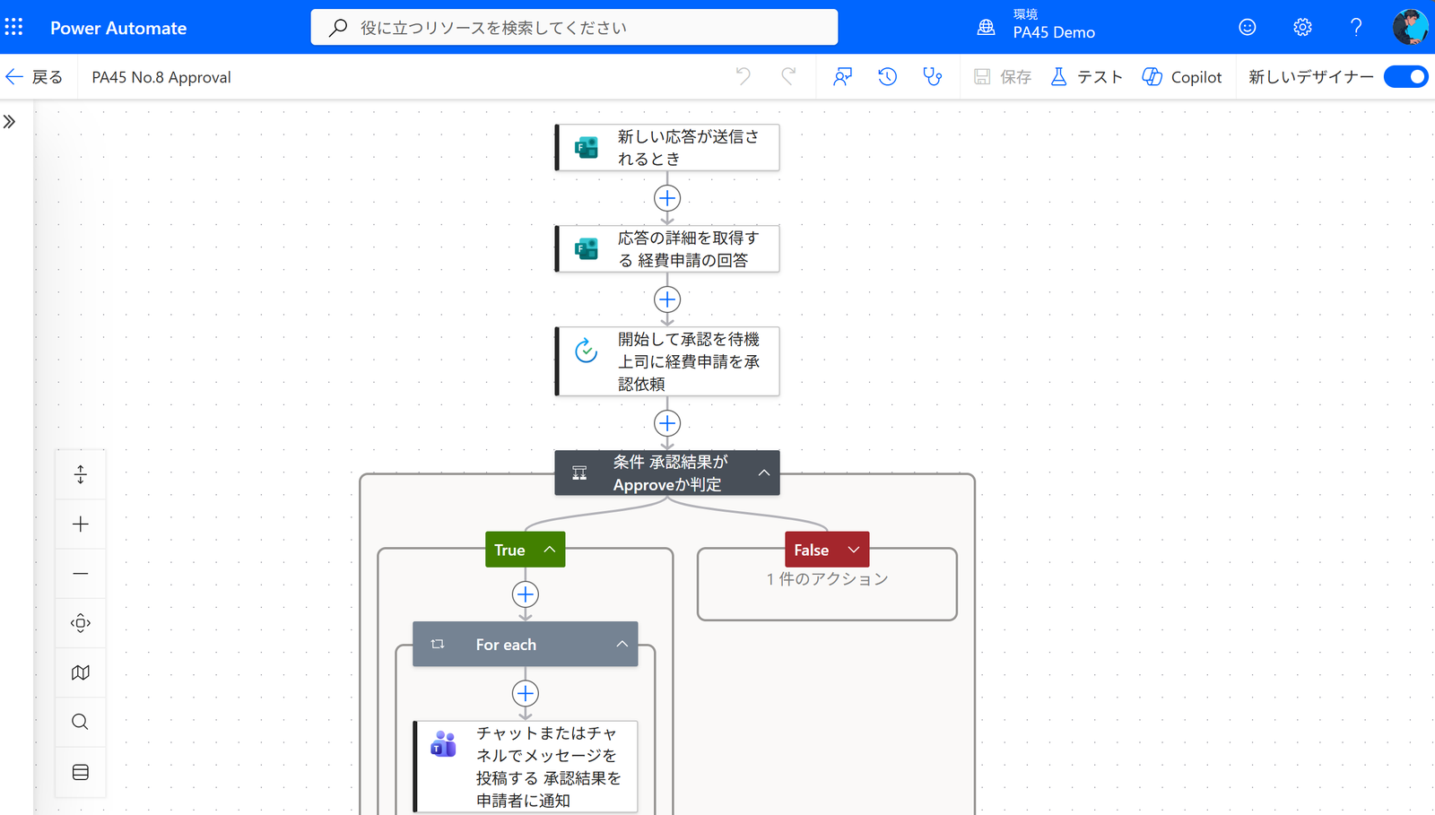This screenshot has width=1435, height=815.
Task: Fit the flow to view
Action: click(x=81, y=623)
